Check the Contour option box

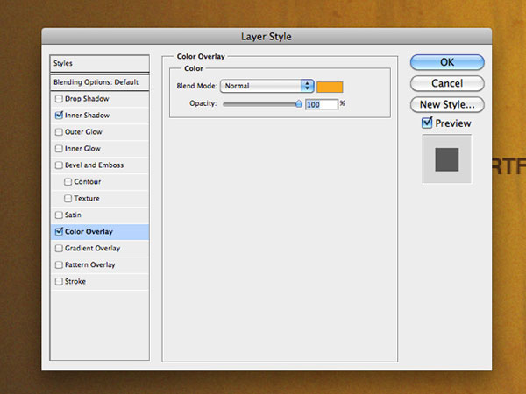(x=68, y=182)
